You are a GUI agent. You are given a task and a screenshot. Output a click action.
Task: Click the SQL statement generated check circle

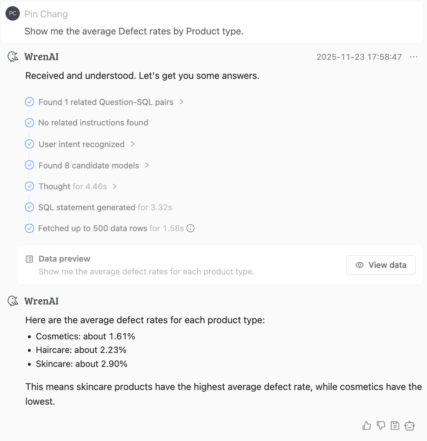coord(29,207)
